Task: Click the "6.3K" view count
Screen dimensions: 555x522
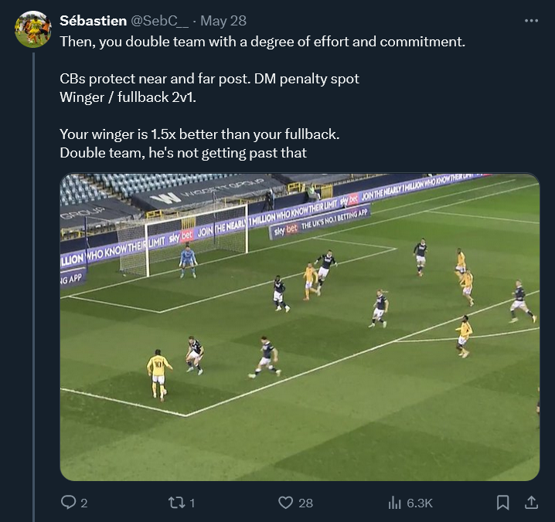Action: [x=420, y=503]
